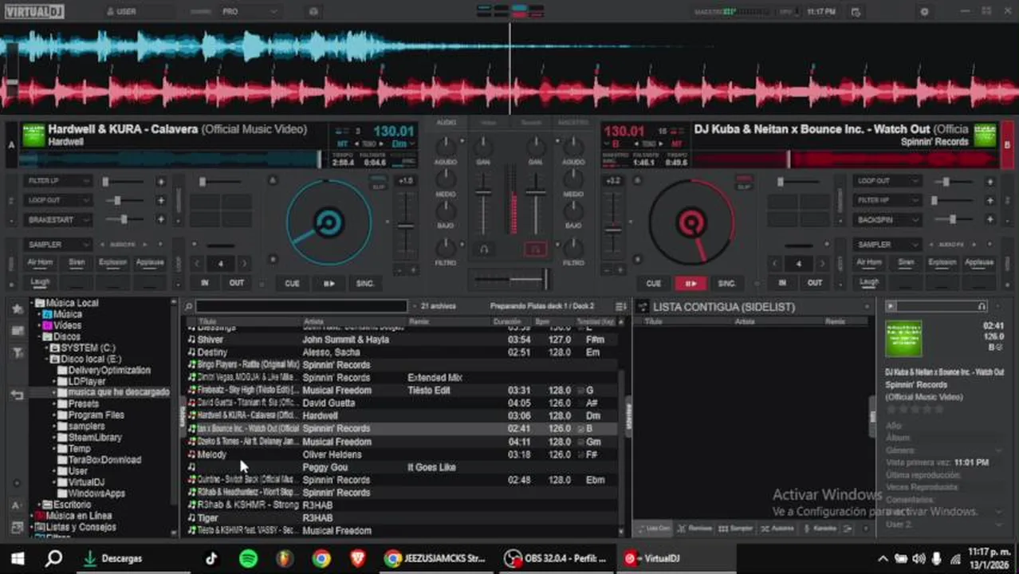The width and height of the screenshot is (1019, 574).
Task: Sort tracks by Título column header
Action: [207, 321]
